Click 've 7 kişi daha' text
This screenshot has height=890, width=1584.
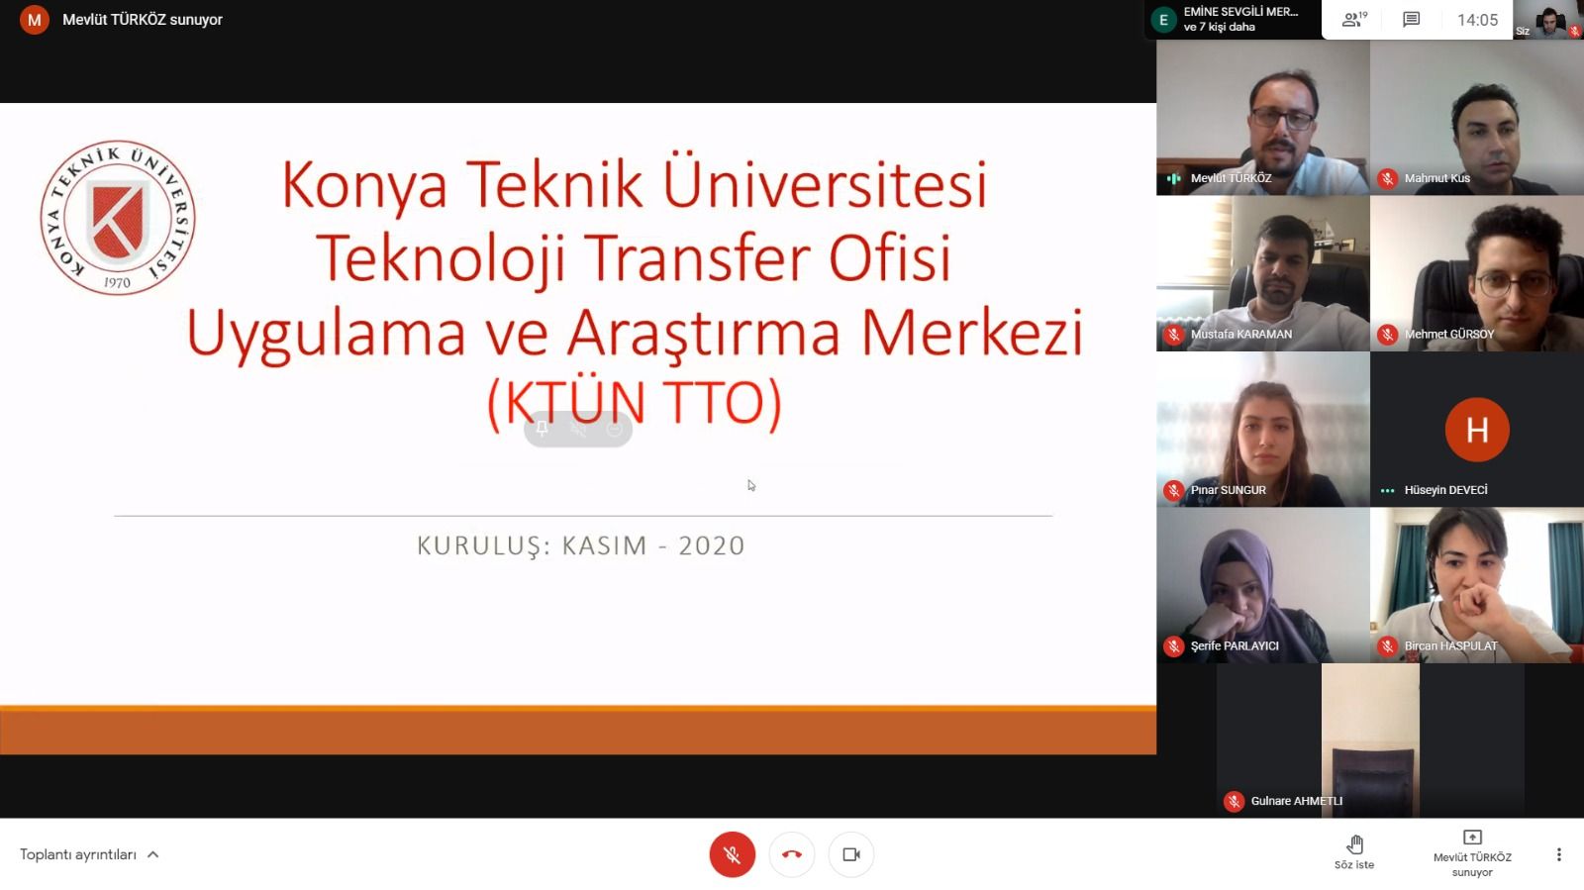tap(1220, 27)
